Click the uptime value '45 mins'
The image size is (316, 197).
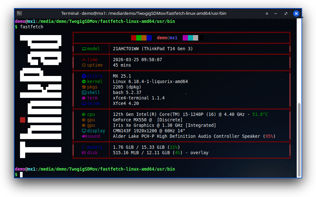tap(122, 65)
